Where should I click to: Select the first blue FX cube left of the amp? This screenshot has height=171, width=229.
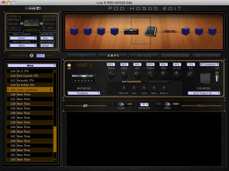pyautogui.click(x=74, y=31)
